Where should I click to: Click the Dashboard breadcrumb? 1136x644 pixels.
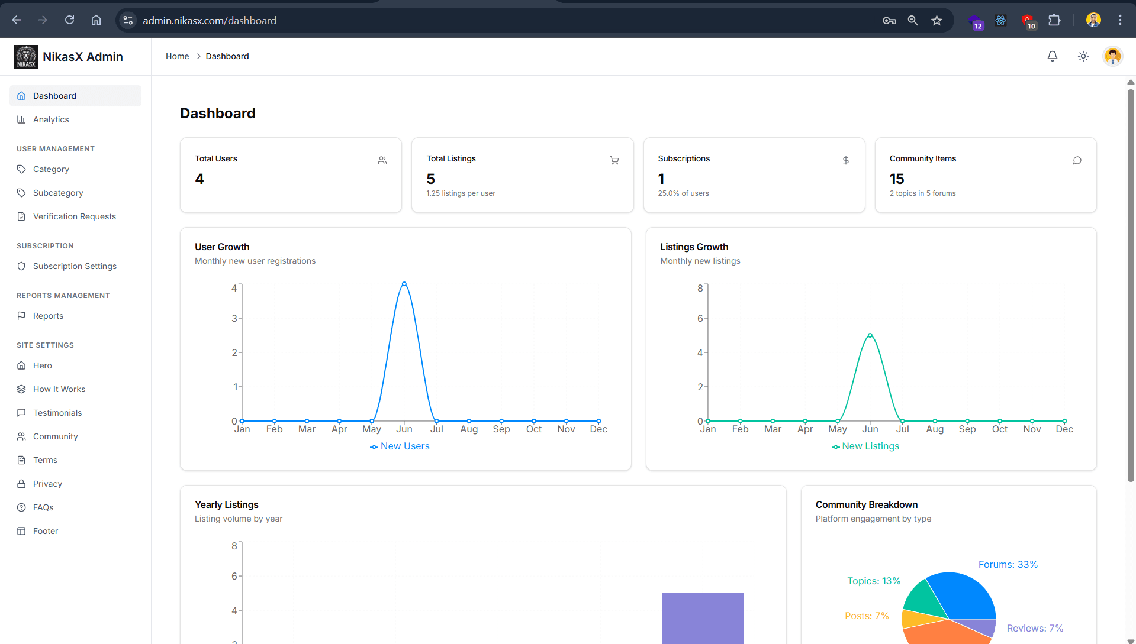click(227, 56)
